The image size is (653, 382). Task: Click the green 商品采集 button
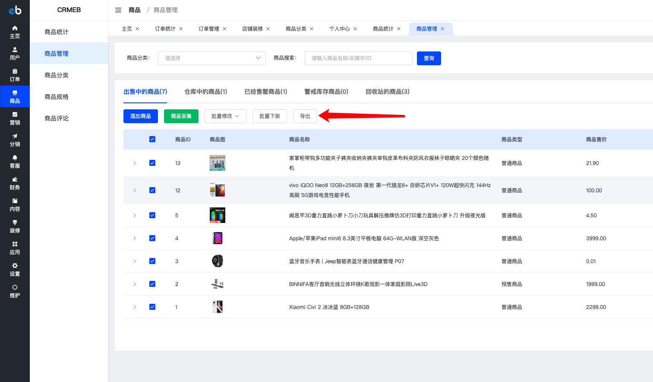pos(181,116)
